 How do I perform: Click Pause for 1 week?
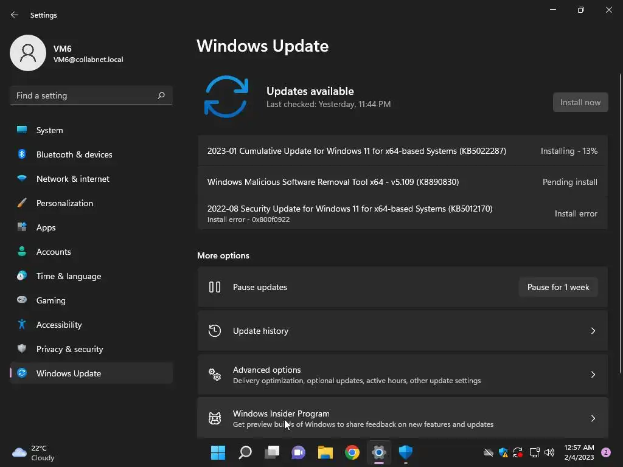[558, 287]
